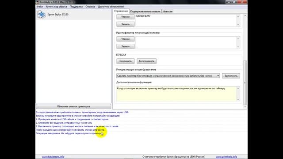Open the Купить код сброса menu
Image resolution: width=283 pixels, height=159 pixels.
[x=56, y=7]
